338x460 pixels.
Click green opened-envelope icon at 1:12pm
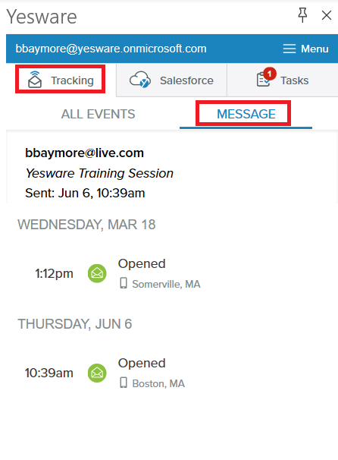coord(97,273)
